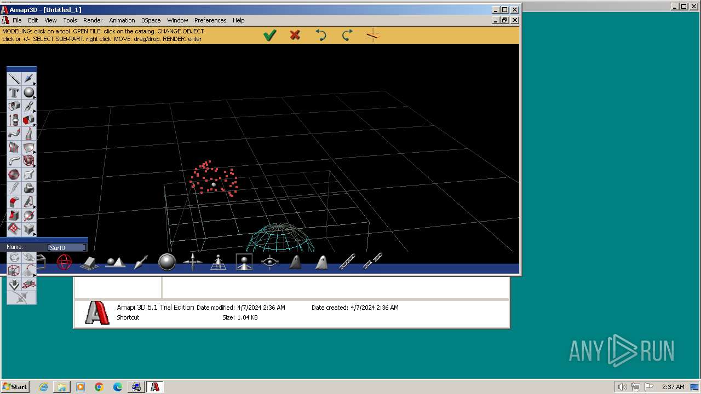This screenshot has height=394, width=701.
Task: Click the diagonal arrow pin icon
Action: pos(141,263)
